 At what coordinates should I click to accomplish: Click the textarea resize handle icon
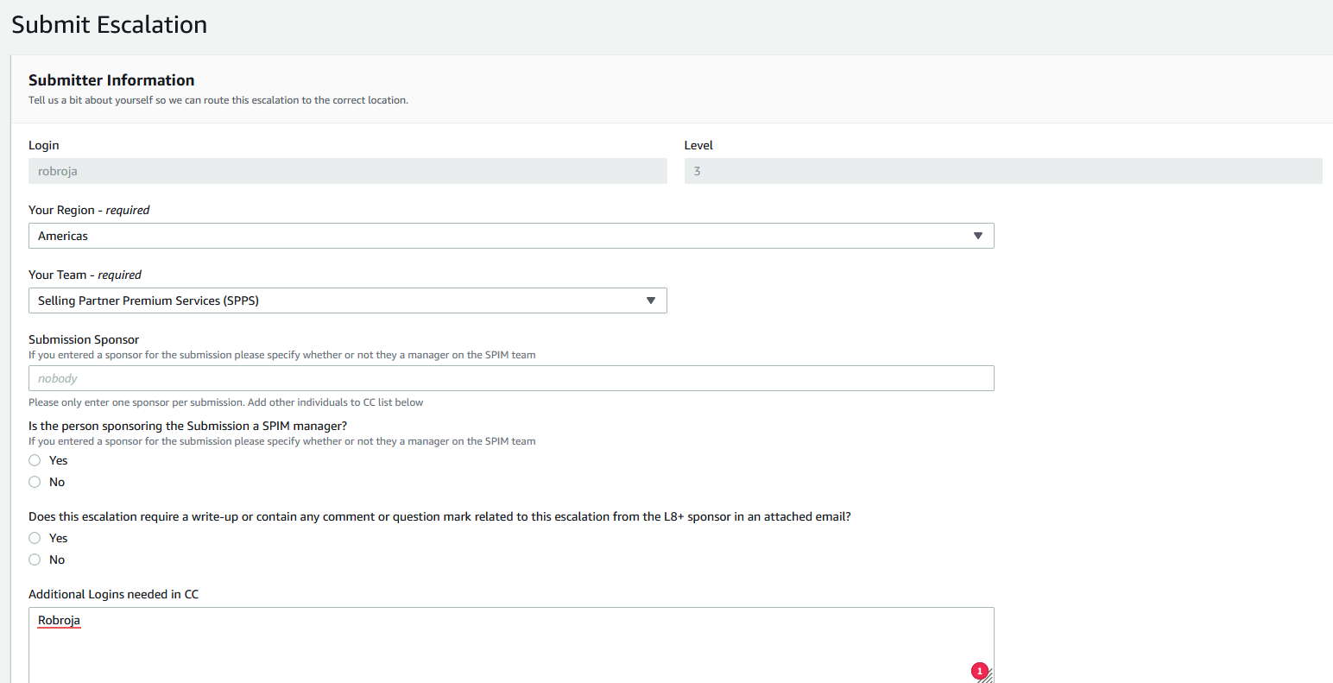(988, 677)
